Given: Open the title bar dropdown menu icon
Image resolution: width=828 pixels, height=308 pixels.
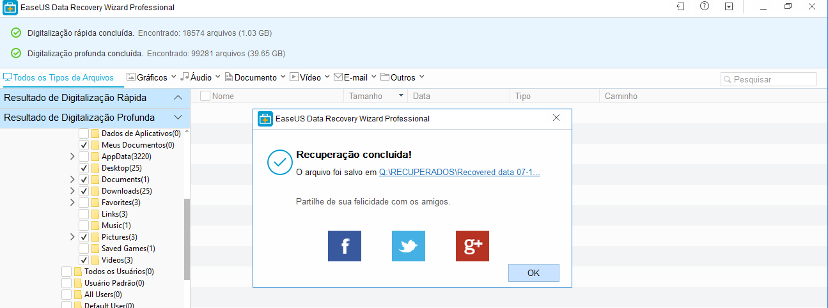Looking at the screenshot, I should (x=729, y=6).
